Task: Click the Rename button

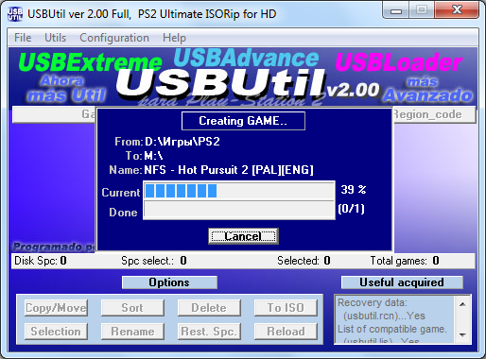Action: tap(132, 332)
